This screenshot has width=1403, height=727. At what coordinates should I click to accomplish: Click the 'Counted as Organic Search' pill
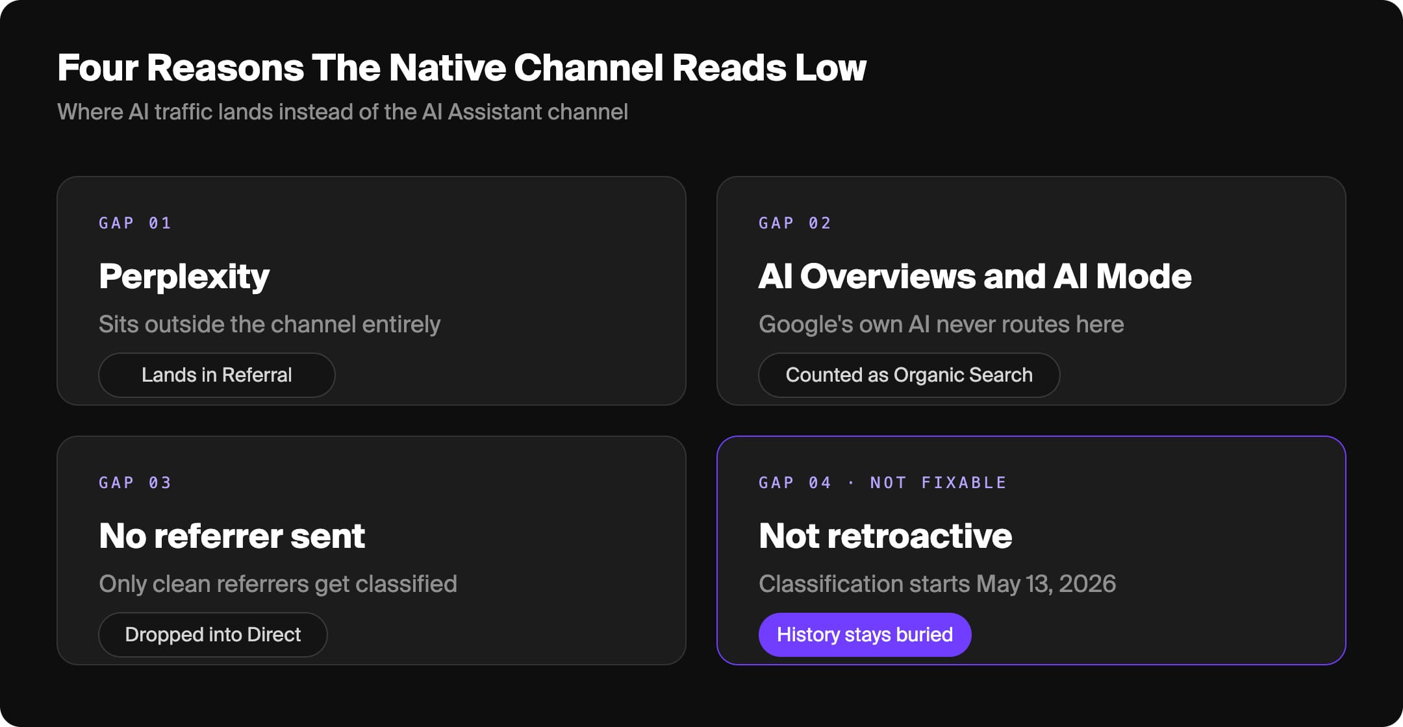909,375
